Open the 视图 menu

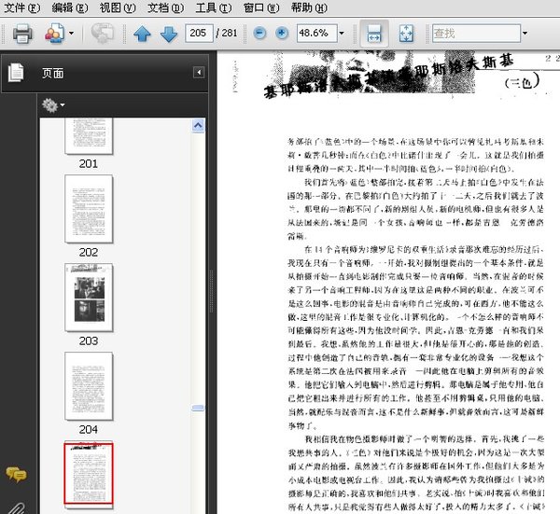tap(116, 7)
